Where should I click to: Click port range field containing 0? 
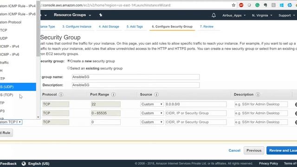[105, 122]
